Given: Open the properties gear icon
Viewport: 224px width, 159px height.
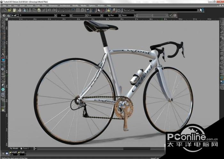Looking at the screenshot, I should pyautogui.click(x=4, y=15).
